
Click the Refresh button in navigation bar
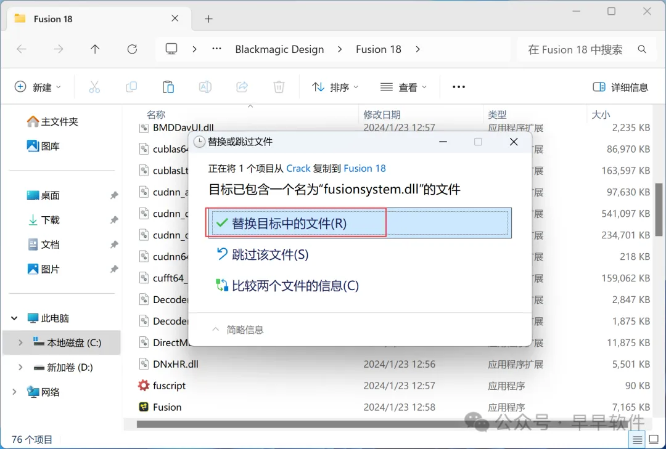[x=132, y=49]
